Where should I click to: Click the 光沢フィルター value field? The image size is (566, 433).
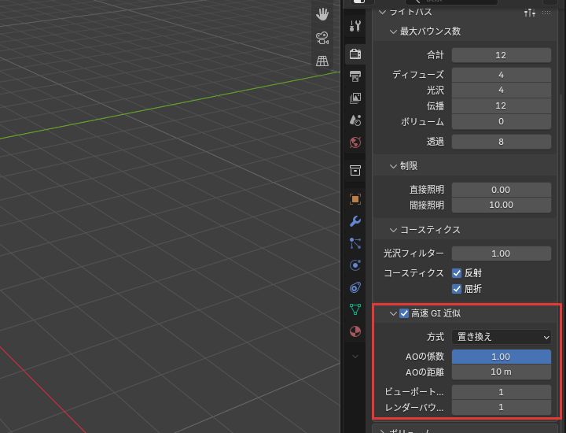tap(502, 254)
